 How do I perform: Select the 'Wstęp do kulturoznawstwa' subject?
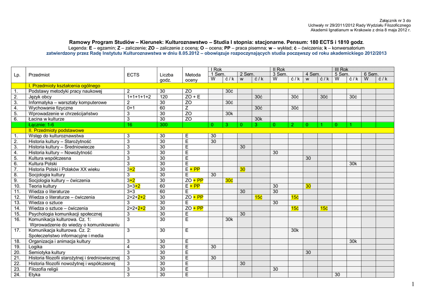(56, 136)
